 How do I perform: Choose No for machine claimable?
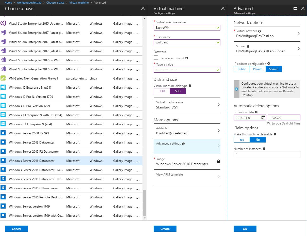click(x=258, y=139)
